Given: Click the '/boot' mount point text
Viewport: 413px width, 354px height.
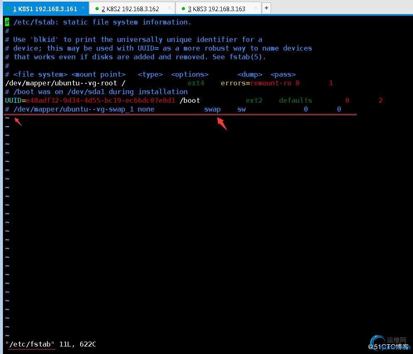Looking at the screenshot, I should (x=190, y=100).
